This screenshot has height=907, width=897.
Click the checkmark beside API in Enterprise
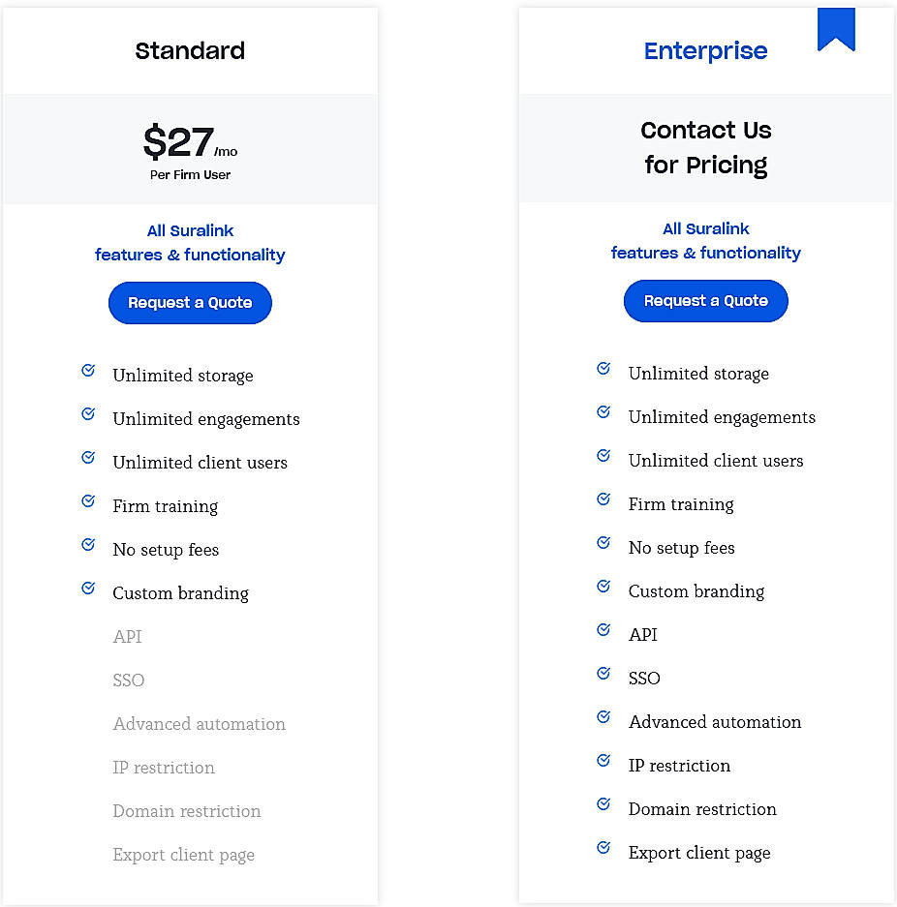[603, 629]
